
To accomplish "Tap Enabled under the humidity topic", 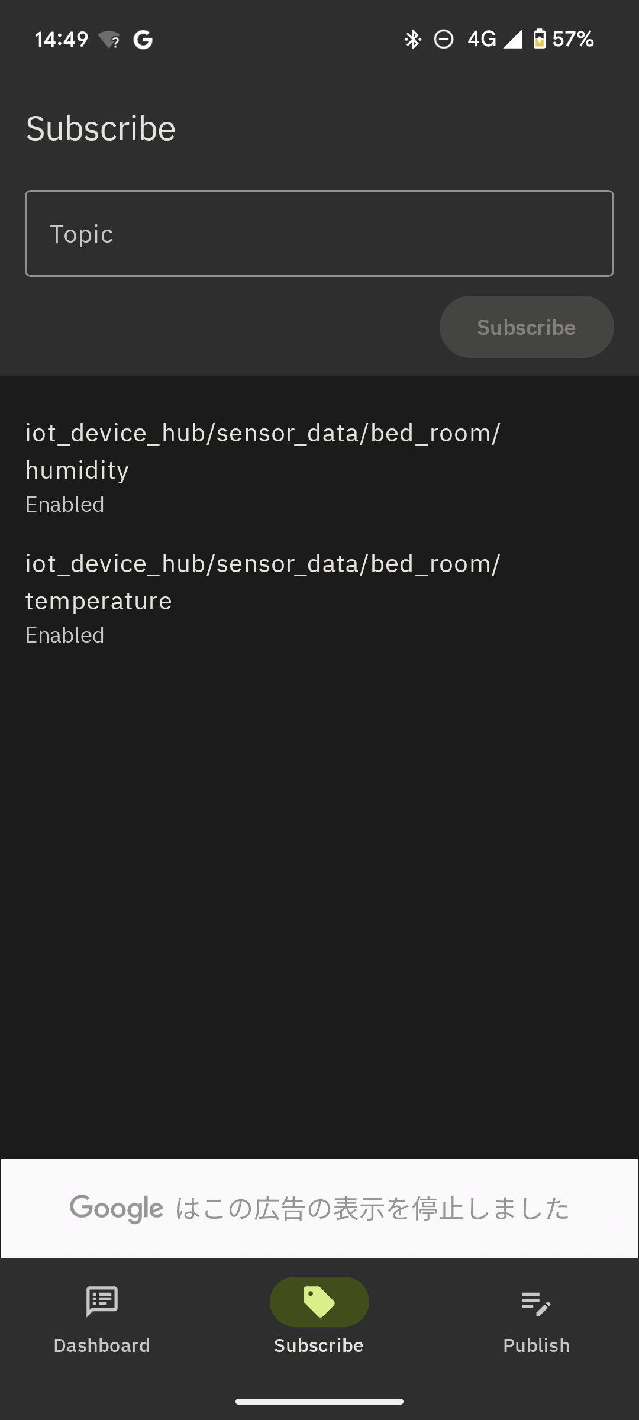I will [x=64, y=504].
